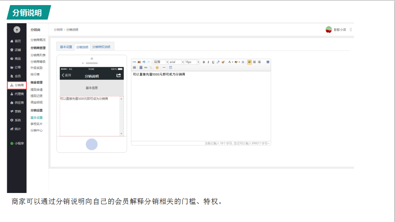This screenshot has width=395, height=222.
Task: Click the undo arrow in editor
Action: tap(144, 62)
